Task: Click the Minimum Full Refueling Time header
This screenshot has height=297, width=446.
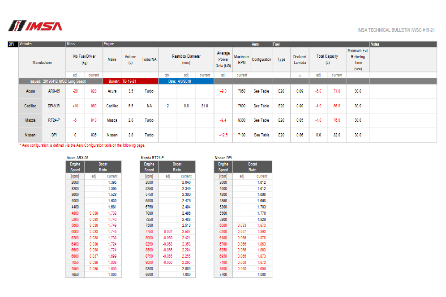Action: pos(358,59)
